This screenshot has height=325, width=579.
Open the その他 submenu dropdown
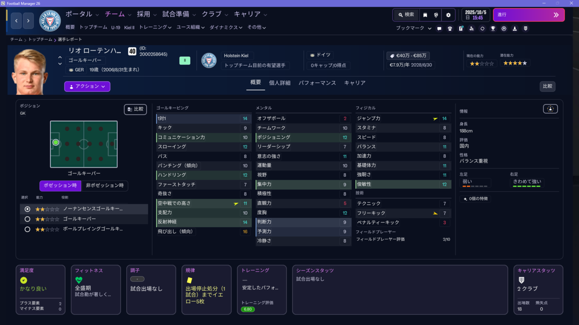point(257,27)
